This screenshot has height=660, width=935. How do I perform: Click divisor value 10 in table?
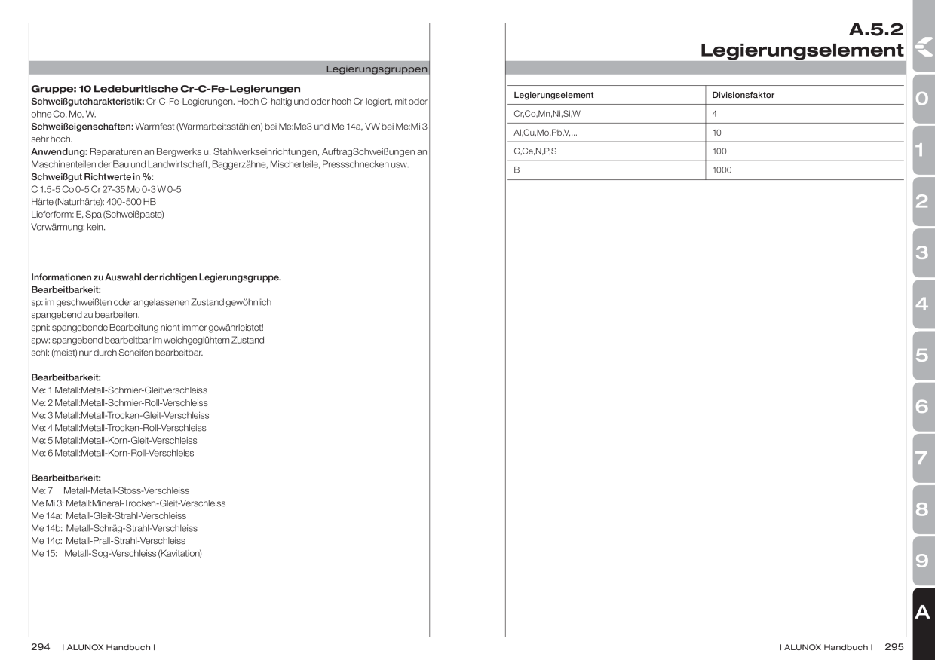click(x=717, y=133)
